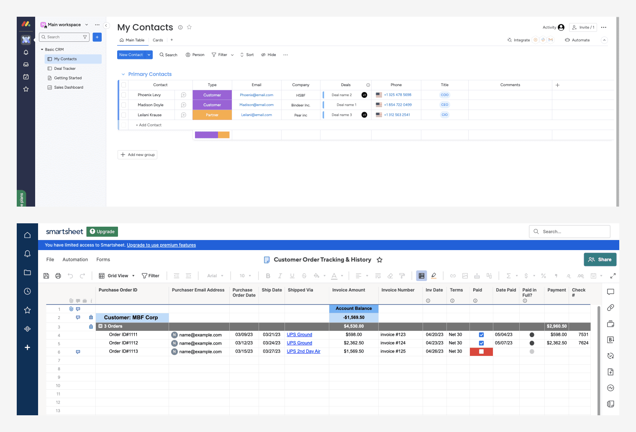The width and height of the screenshot is (636, 432).
Task: Open Smartsheet Recents clock icon
Action: coord(27,291)
